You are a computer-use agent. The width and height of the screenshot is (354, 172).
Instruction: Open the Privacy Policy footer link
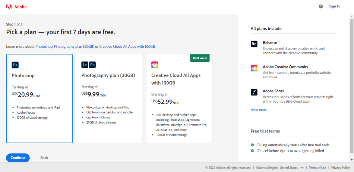(341, 168)
